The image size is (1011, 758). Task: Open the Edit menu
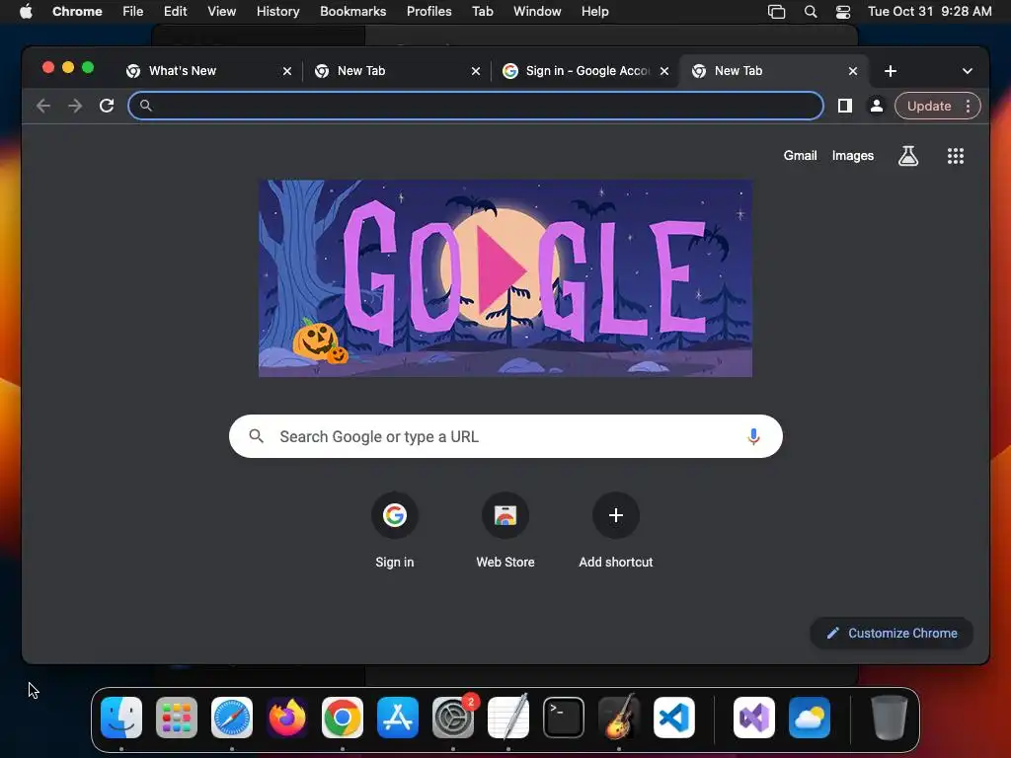point(175,12)
